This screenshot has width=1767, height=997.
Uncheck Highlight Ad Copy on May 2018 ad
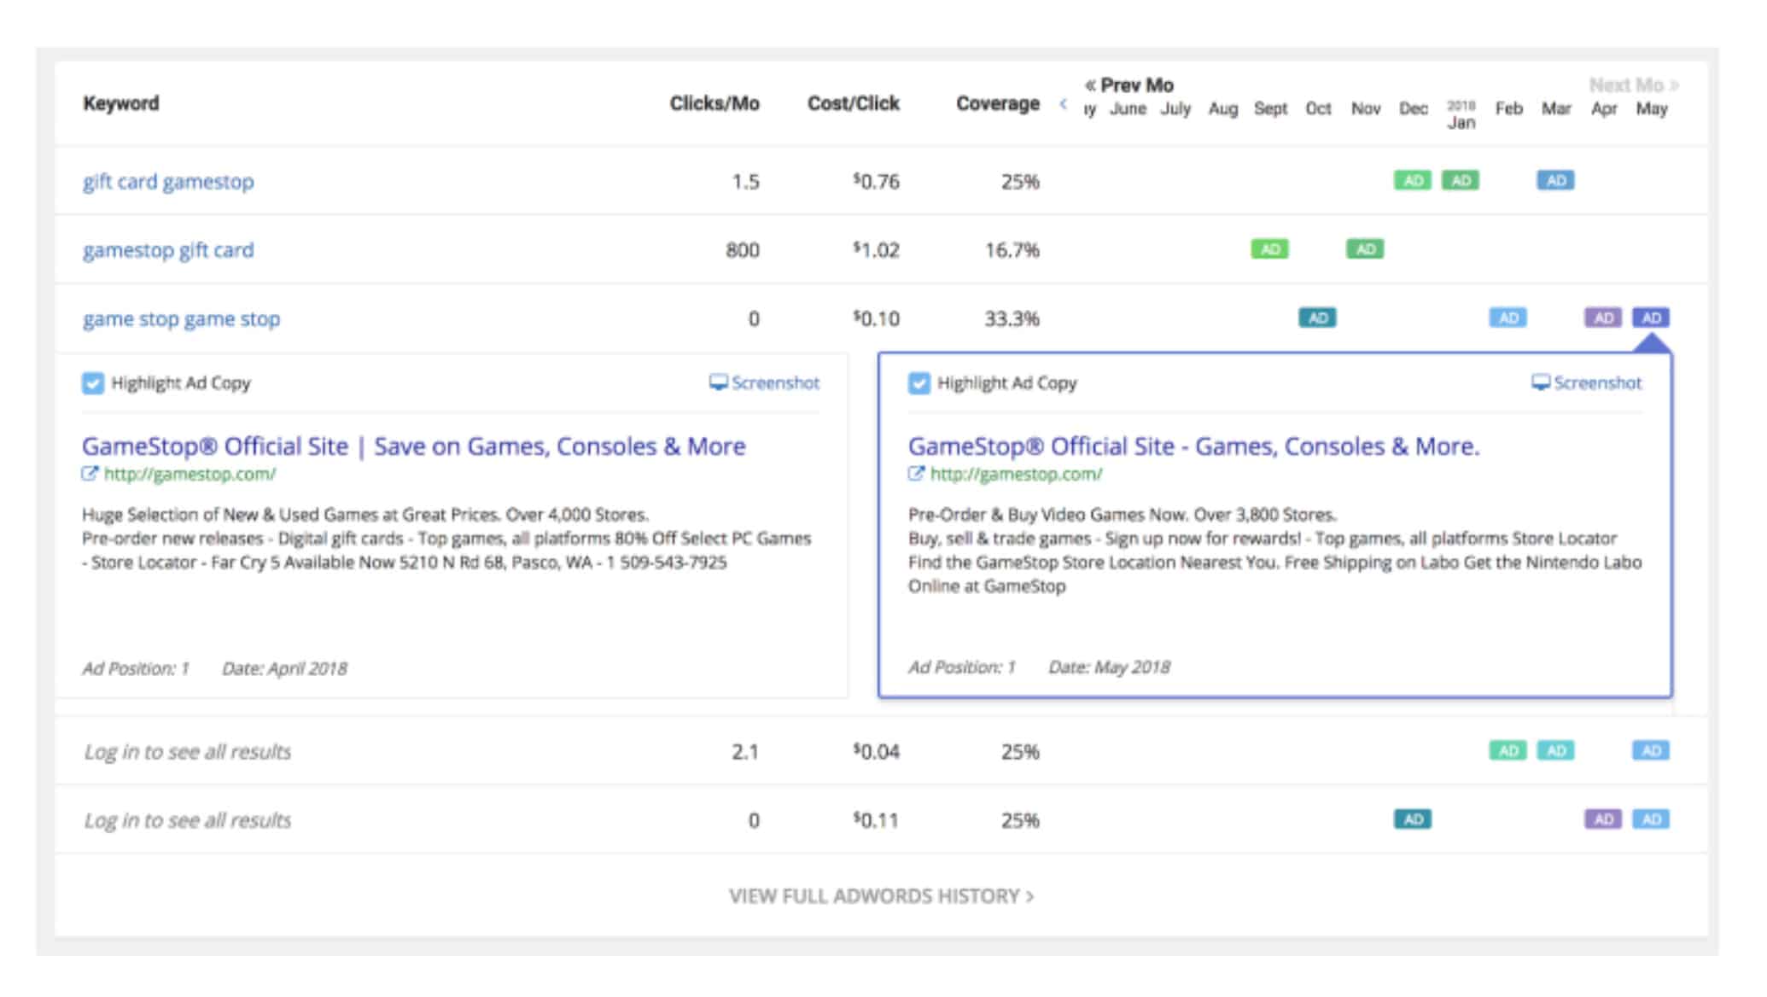[x=919, y=383]
